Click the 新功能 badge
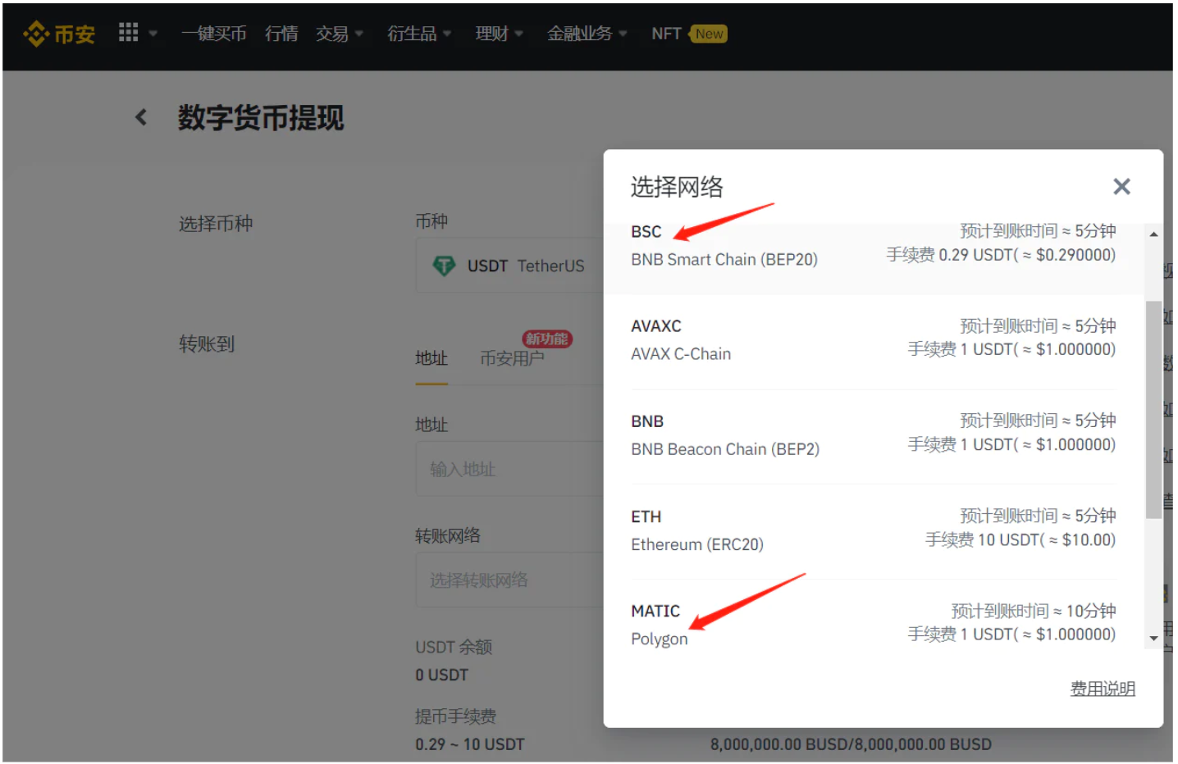The height and width of the screenshot is (764, 1178). [x=547, y=339]
